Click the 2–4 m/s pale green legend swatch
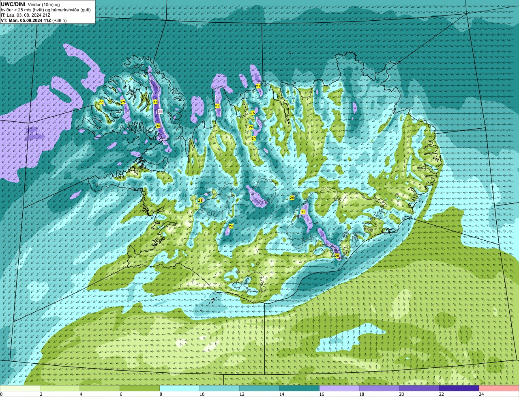Viewport: 519px width, 397px height. click(x=60, y=388)
